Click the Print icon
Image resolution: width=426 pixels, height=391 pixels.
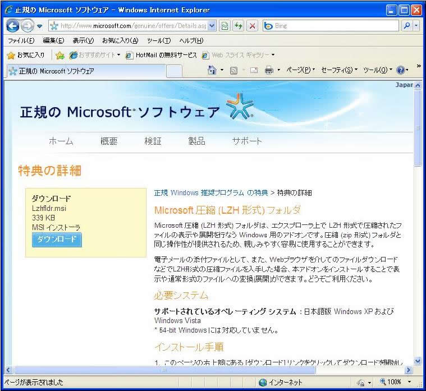pos(269,70)
